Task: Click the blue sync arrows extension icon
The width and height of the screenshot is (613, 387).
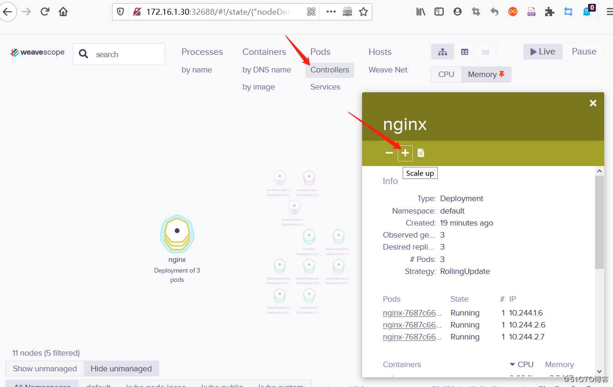Action: (x=568, y=12)
